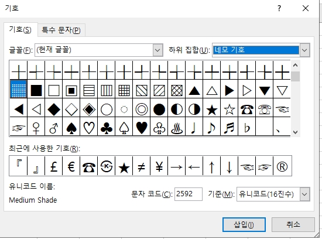The image size is (322, 239).
Task: Click the 문자 코드 input field
Action: 189,194
